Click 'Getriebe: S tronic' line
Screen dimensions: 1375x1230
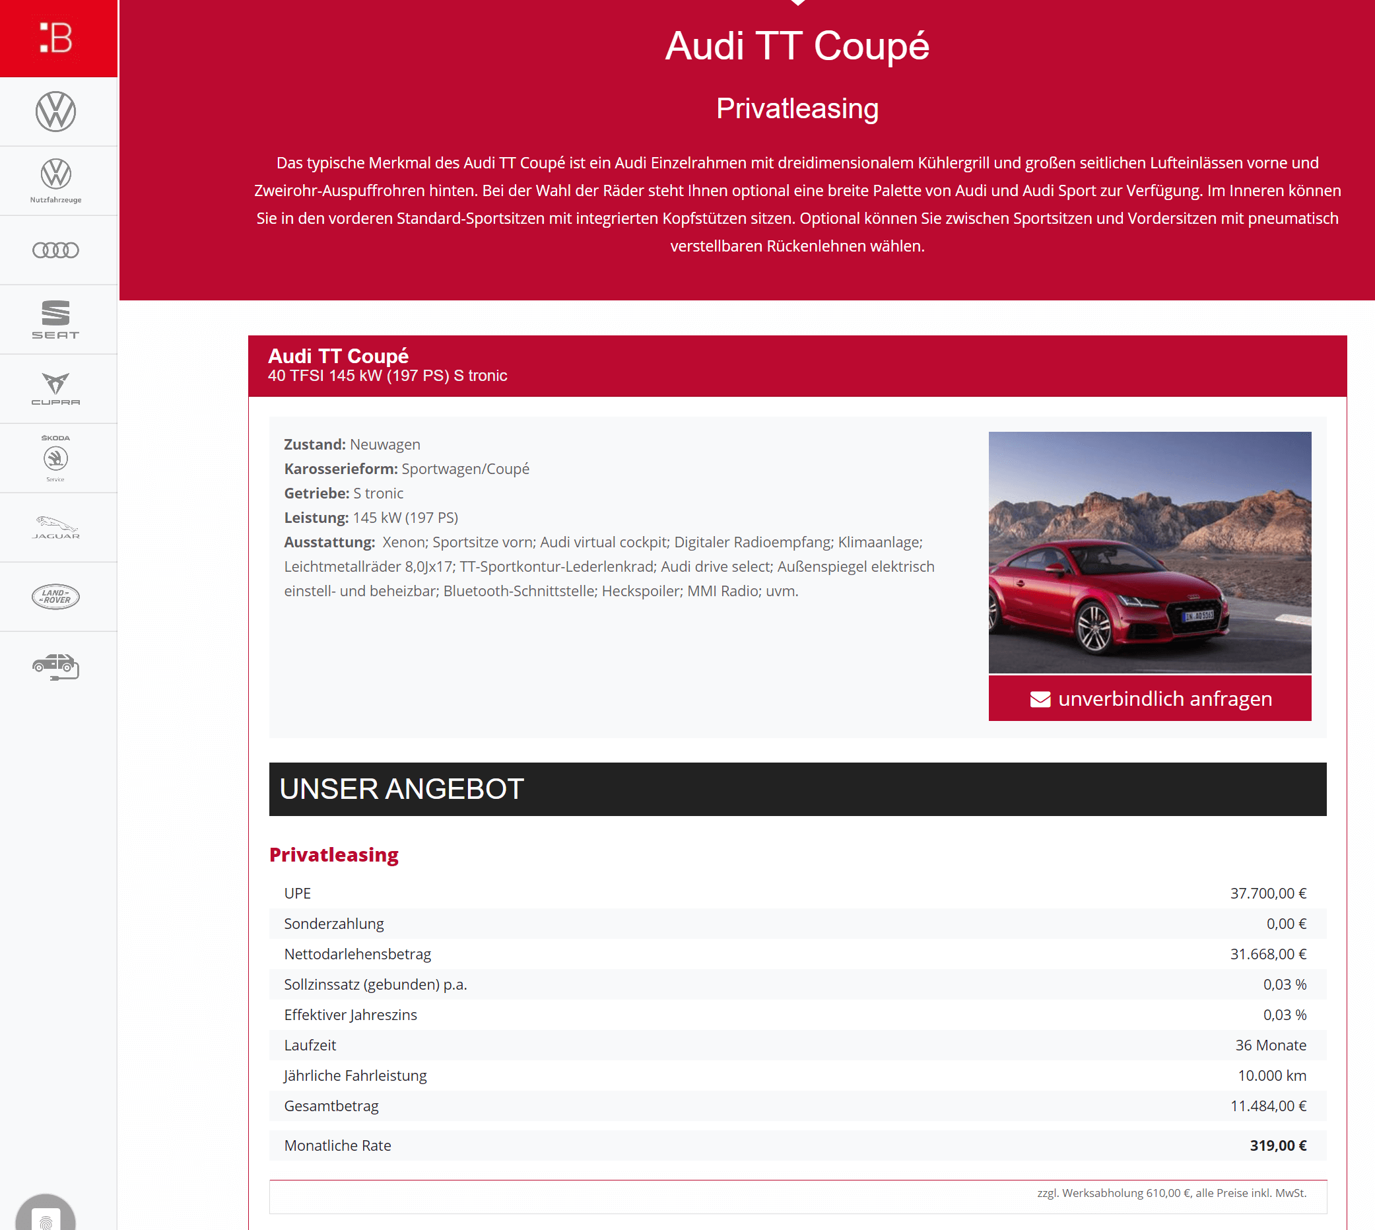click(x=343, y=493)
